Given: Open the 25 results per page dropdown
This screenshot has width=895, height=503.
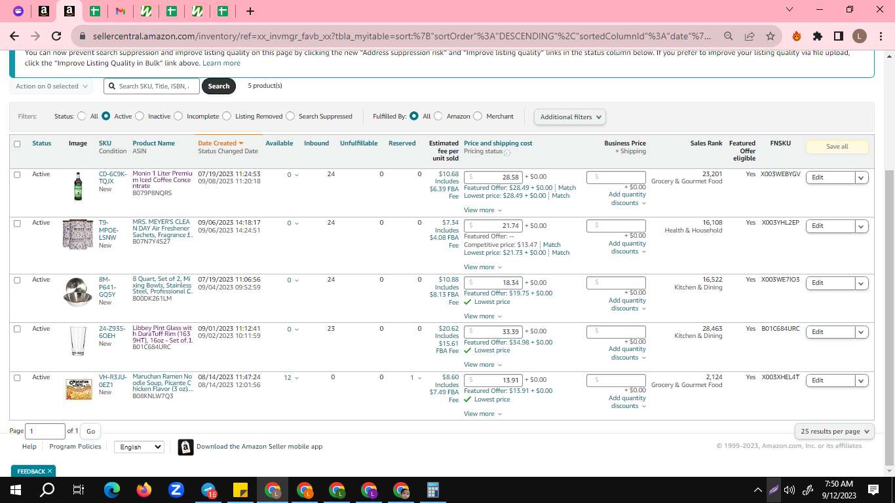Looking at the screenshot, I should (835, 432).
